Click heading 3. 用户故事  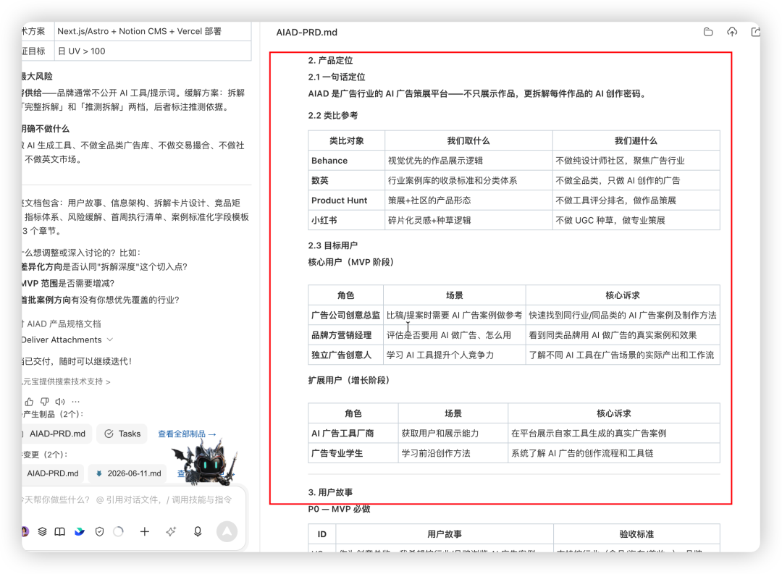330,492
